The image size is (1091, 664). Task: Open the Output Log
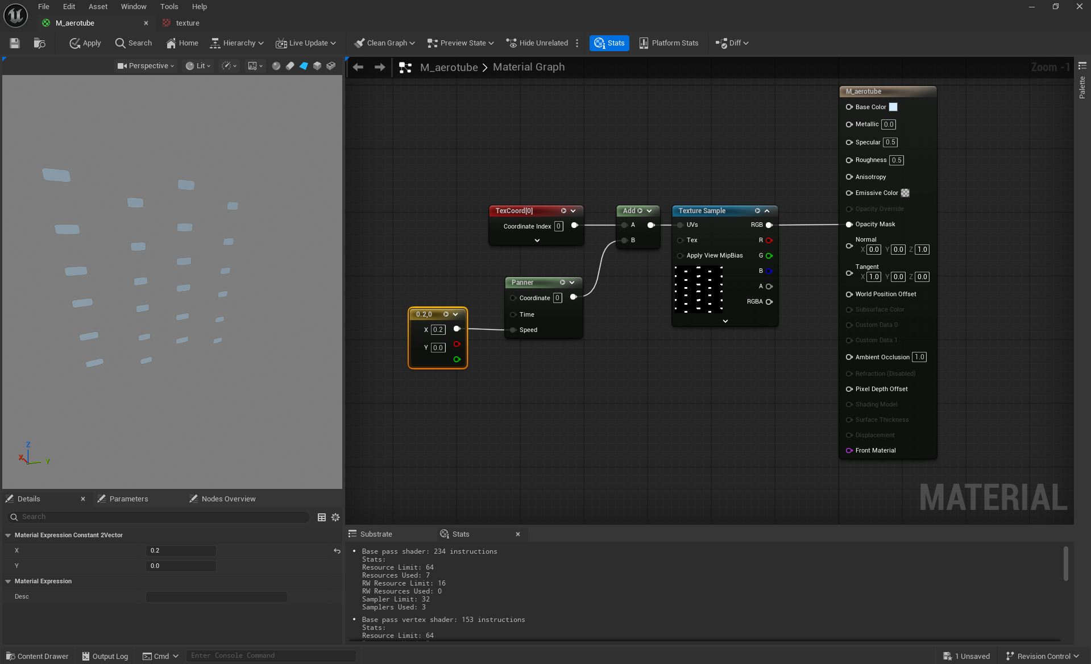click(105, 656)
